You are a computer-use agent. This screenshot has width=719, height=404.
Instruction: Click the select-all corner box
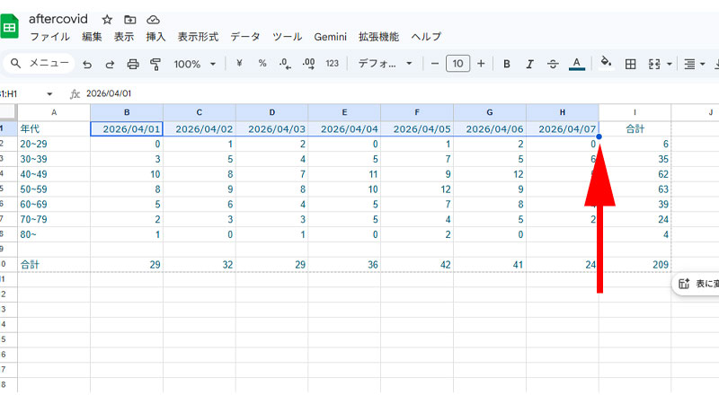(8, 112)
